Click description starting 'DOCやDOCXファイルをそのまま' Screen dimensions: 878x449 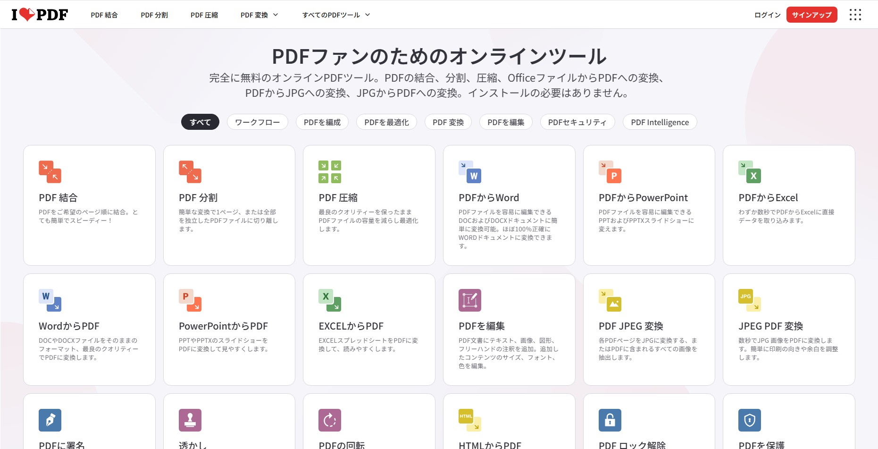coord(89,349)
